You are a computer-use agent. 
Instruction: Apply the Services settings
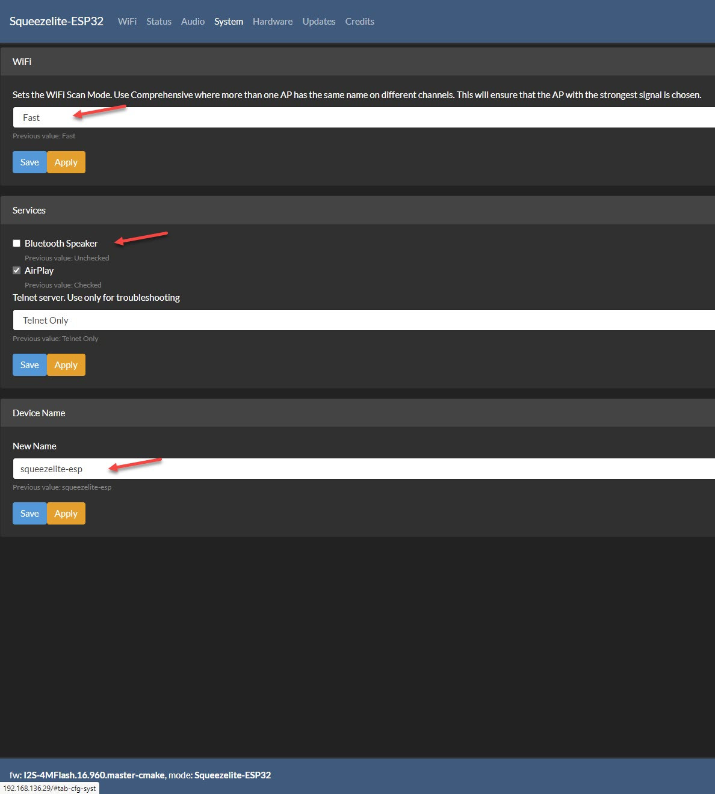[66, 365]
